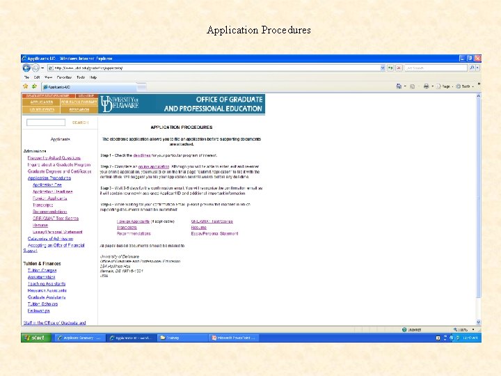This screenshot has height=376, width=501.
Task: Open the address bar history dropdown arrow
Action: 383,68
